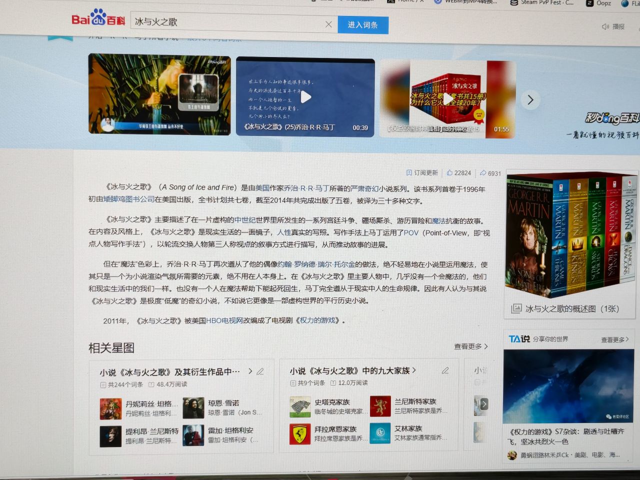The width and height of the screenshot is (640, 480).
Task: Focus the search field containing 冰与火之歌
Action: point(234,22)
